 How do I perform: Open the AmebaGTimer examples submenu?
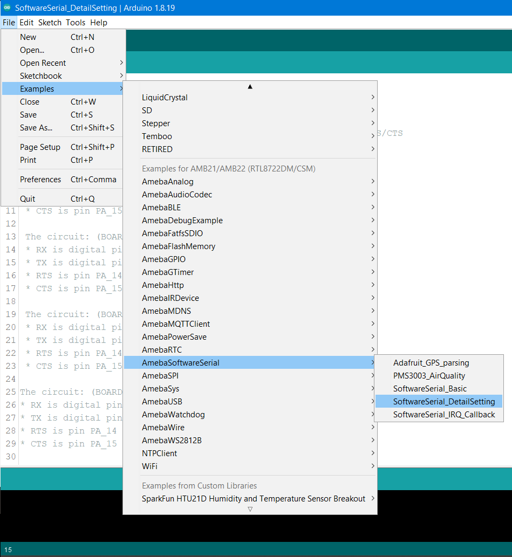[x=250, y=272]
